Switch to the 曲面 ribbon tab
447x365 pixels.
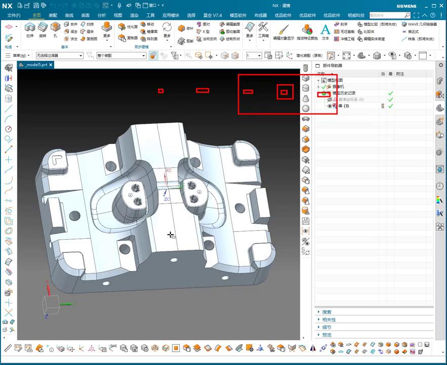(85, 15)
